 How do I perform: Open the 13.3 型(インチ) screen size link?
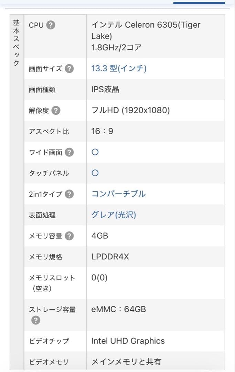coord(119,69)
